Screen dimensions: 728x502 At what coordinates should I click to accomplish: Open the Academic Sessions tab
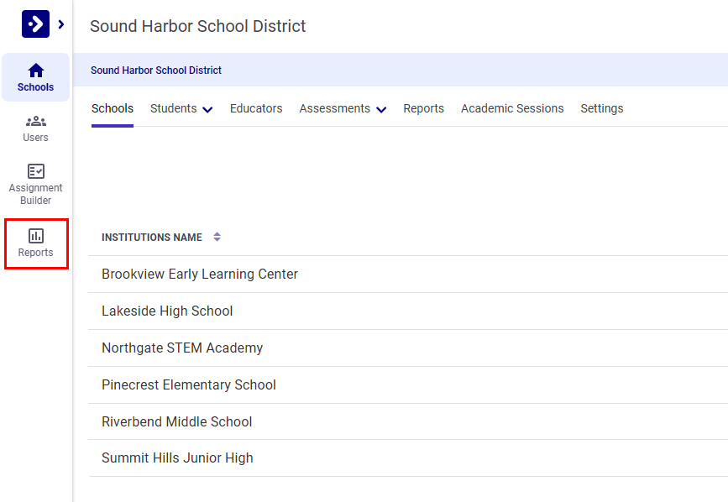(512, 108)
